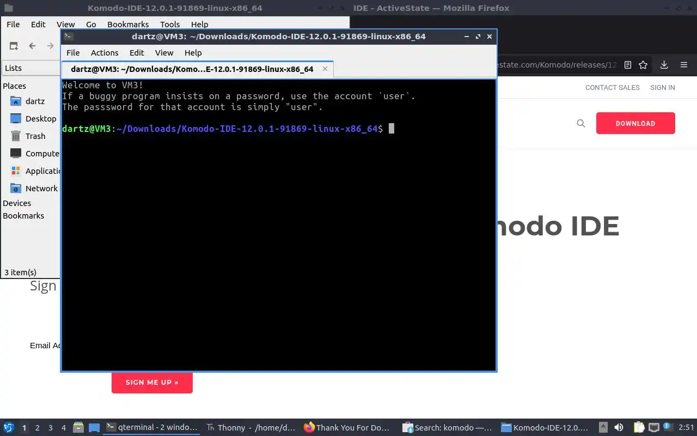
Task: Open the Firefox hamburger application menu
Action: (x=684, y=65)
